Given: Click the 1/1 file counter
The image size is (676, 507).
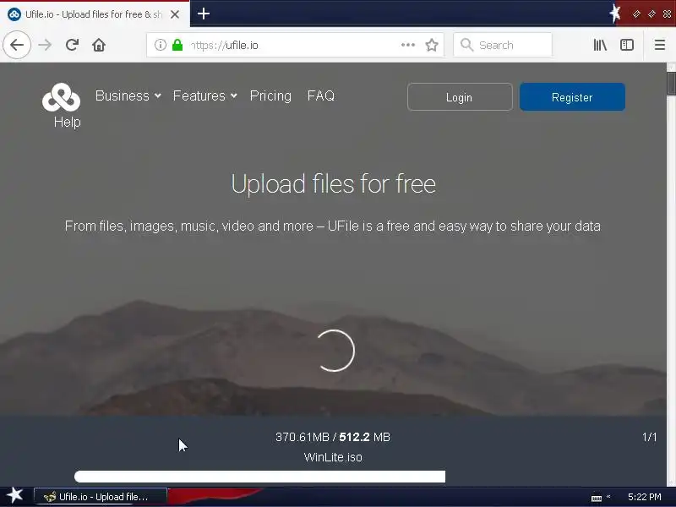Looking at the screenshot, I should click(x=649, y=437).
